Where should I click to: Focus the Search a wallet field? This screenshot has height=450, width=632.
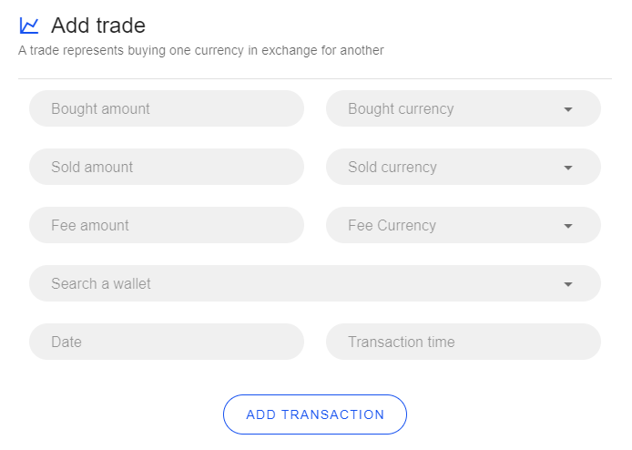pos(315,283)
